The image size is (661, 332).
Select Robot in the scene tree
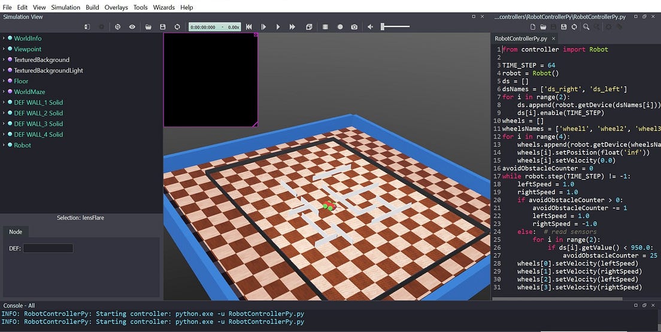pyautogui.click(x=22, y=145)
